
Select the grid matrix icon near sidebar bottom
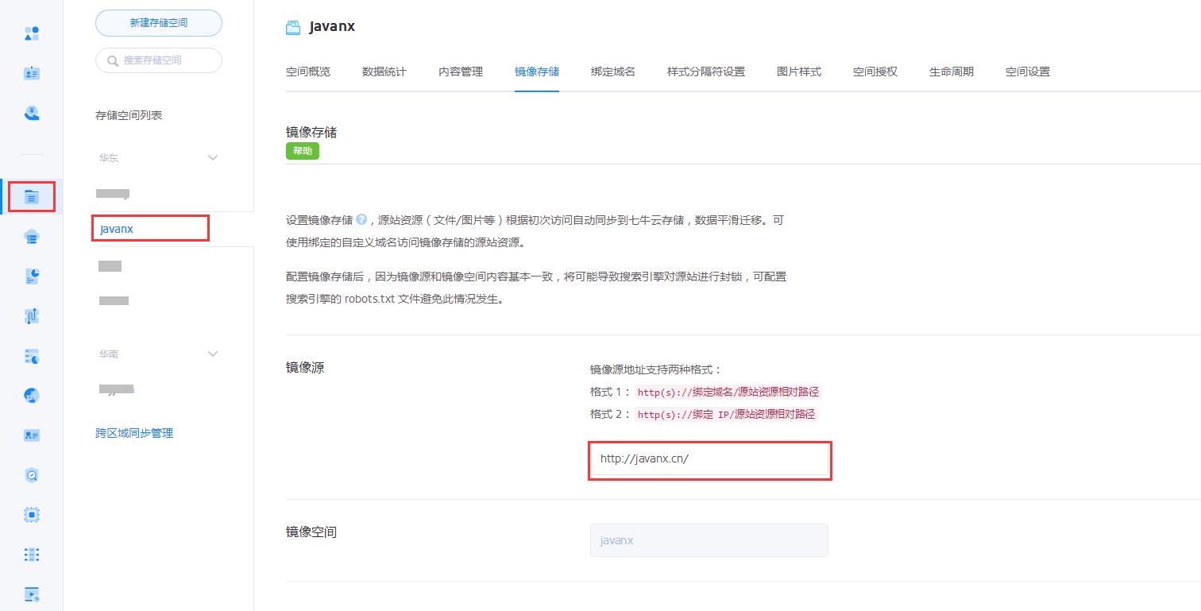coord(31,554)
